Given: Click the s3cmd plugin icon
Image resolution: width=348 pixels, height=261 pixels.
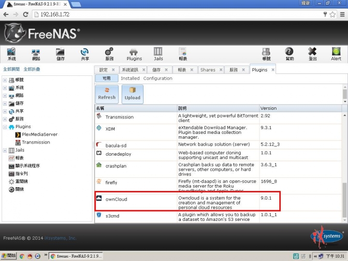Looking at the screenshot, I should tap(99, 215).
